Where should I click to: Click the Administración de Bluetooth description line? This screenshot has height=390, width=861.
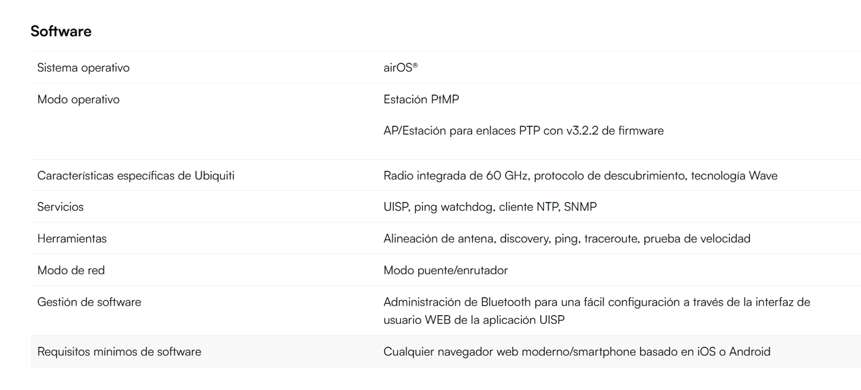point(596,302)
